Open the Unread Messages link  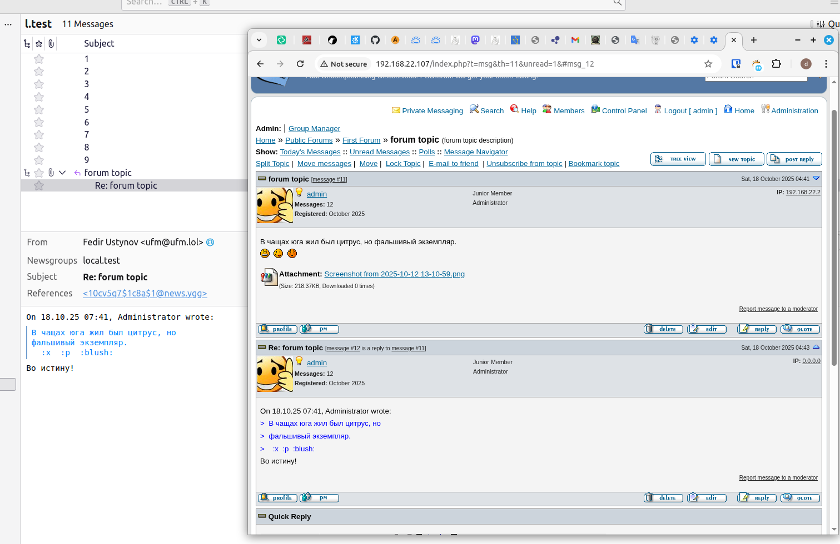[379, 152]
